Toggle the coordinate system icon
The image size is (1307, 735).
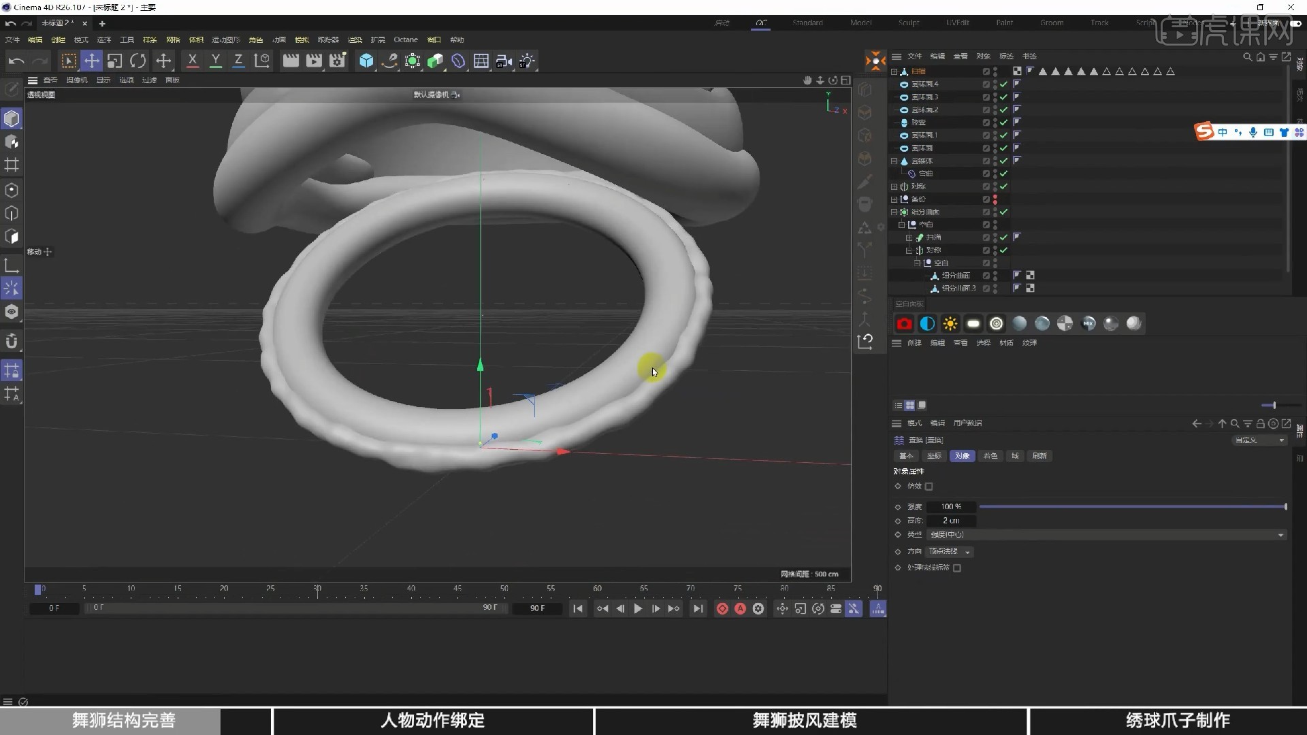(262, 61)
